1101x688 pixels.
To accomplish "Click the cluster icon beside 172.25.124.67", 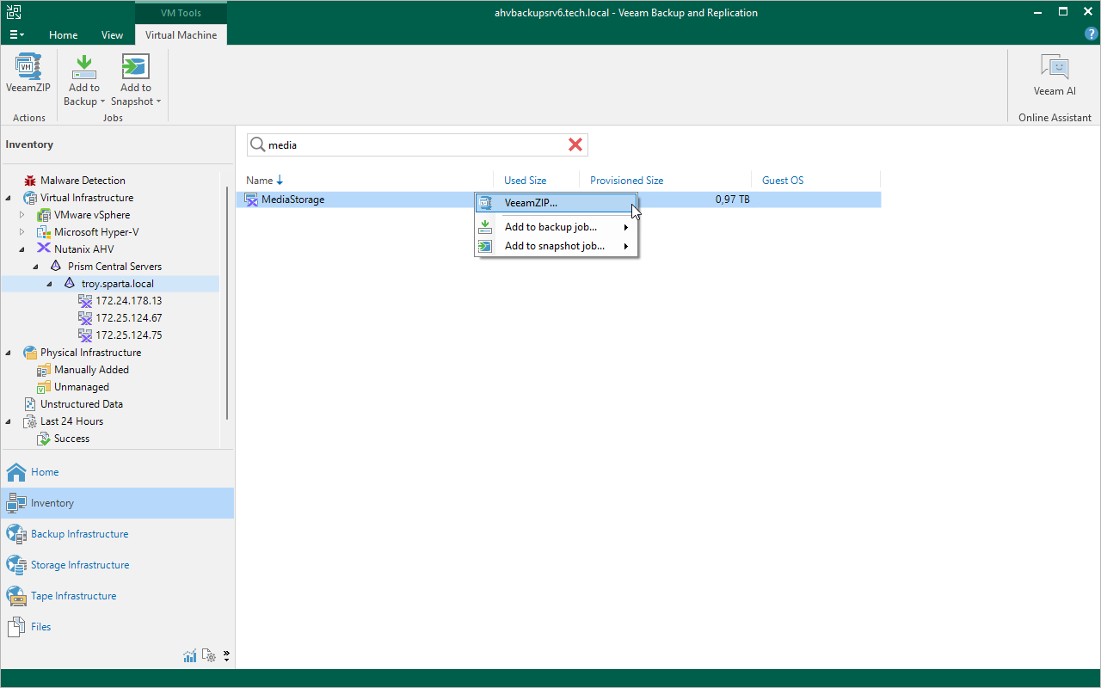I will click(x=85, y=318).
